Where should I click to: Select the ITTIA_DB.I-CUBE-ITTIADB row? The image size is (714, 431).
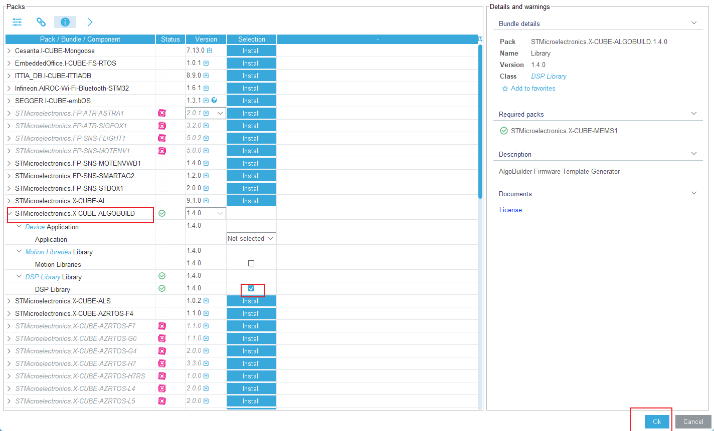[241, 76]
